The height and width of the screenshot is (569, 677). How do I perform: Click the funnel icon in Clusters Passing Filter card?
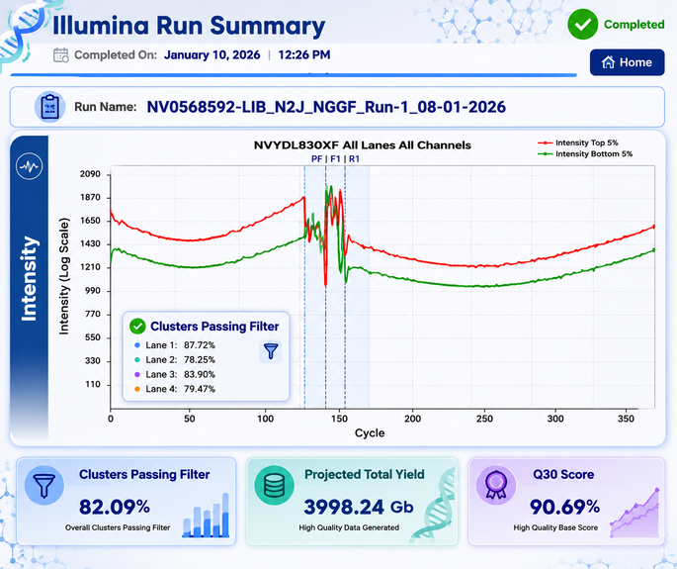click(x=44, y=485)
